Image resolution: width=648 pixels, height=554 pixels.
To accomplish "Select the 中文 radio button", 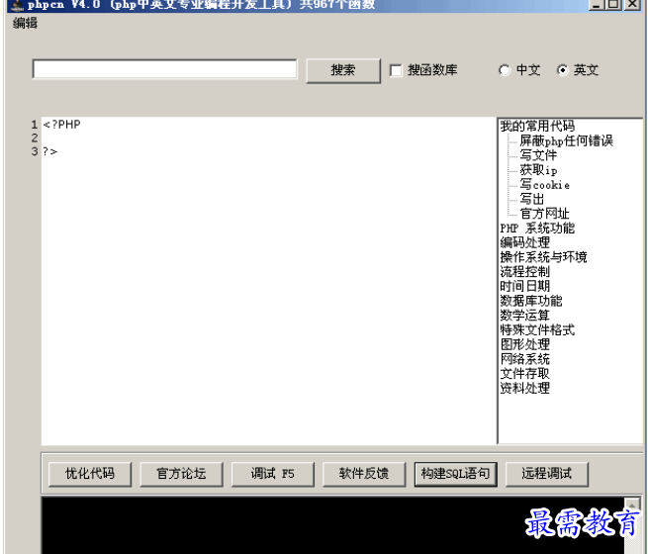I will (x=505, y=70).
